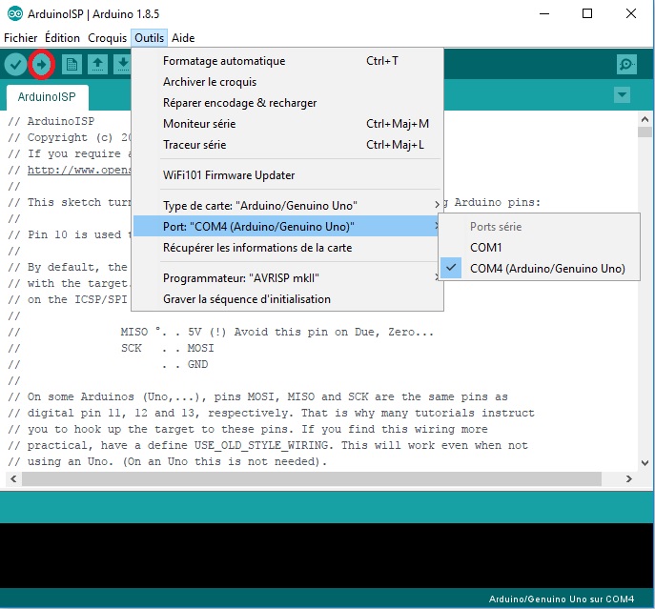Click the 'SCK . . MOSI' comment line
This screenshot has height=609, width=655.
pos(111,349)
